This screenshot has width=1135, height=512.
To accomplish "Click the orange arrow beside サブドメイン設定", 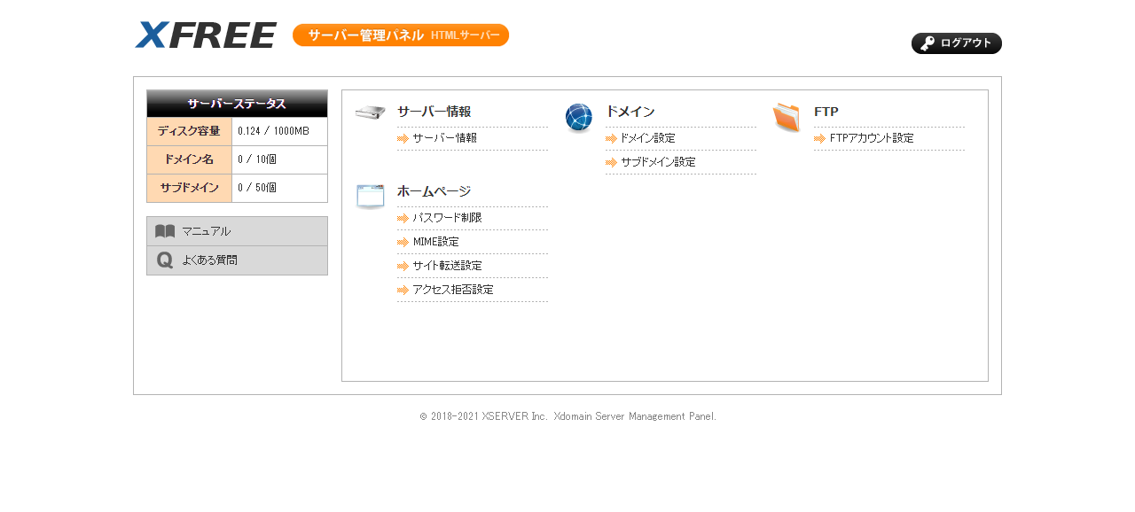I will tap(611, 163).
